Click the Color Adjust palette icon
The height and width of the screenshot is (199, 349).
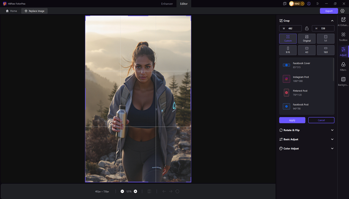click(x=281, y=149)
